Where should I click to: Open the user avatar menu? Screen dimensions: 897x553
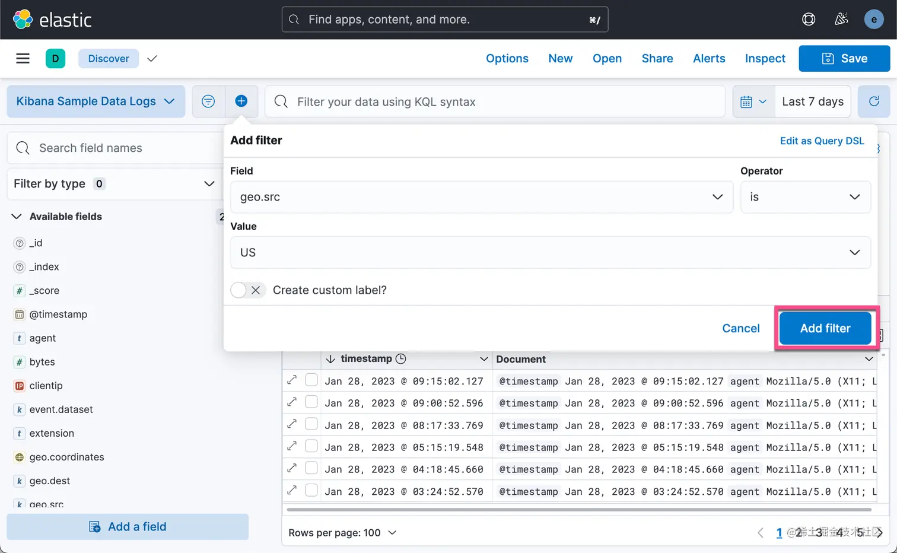click(x=874, y=20)
